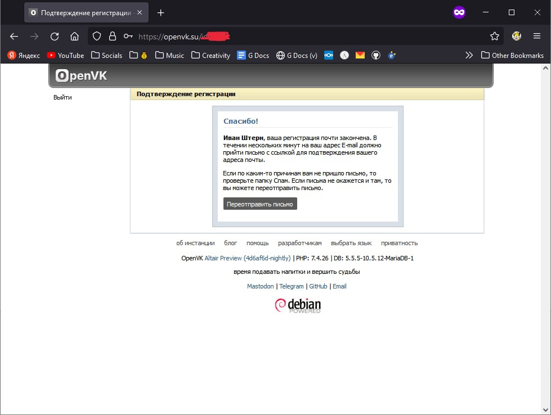
Task: Click the purple private browsing mask icon
Action: pyautogui.click(x=459, y=12)
